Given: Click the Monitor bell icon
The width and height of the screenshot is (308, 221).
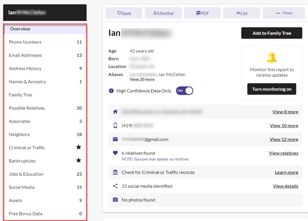Looking at the screenshot, I should tap(155, 13).
